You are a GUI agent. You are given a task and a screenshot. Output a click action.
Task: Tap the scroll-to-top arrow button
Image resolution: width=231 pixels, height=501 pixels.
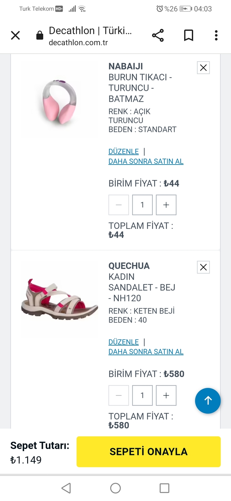[208, 401]
